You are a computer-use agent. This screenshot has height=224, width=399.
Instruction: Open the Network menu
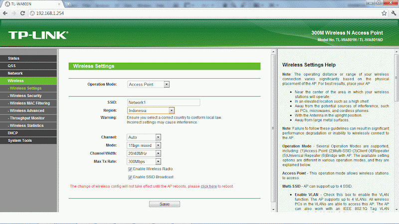(x=28, y=73)
